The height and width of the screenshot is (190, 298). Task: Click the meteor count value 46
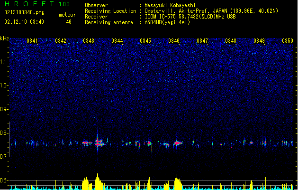(x=69, y=22)
